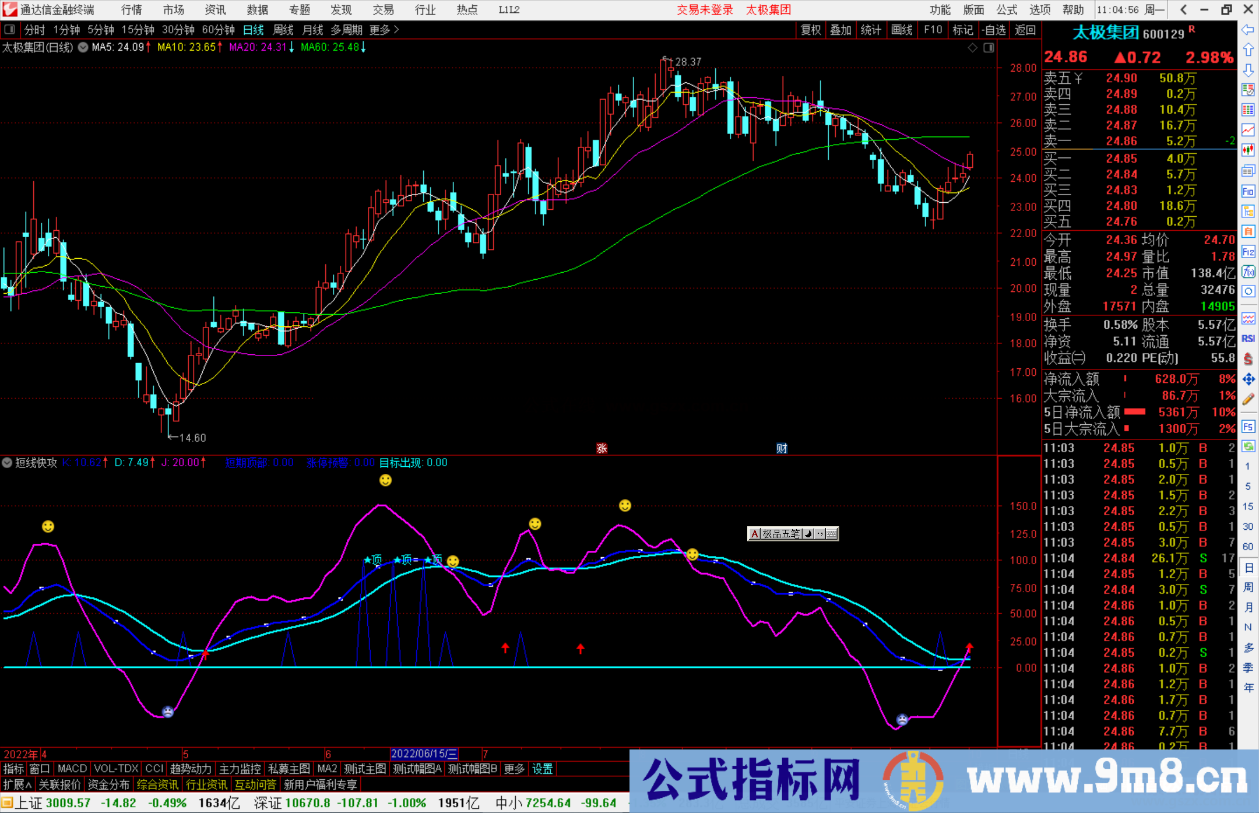Click the up arrow icon in sidebar

point(1248,50)
